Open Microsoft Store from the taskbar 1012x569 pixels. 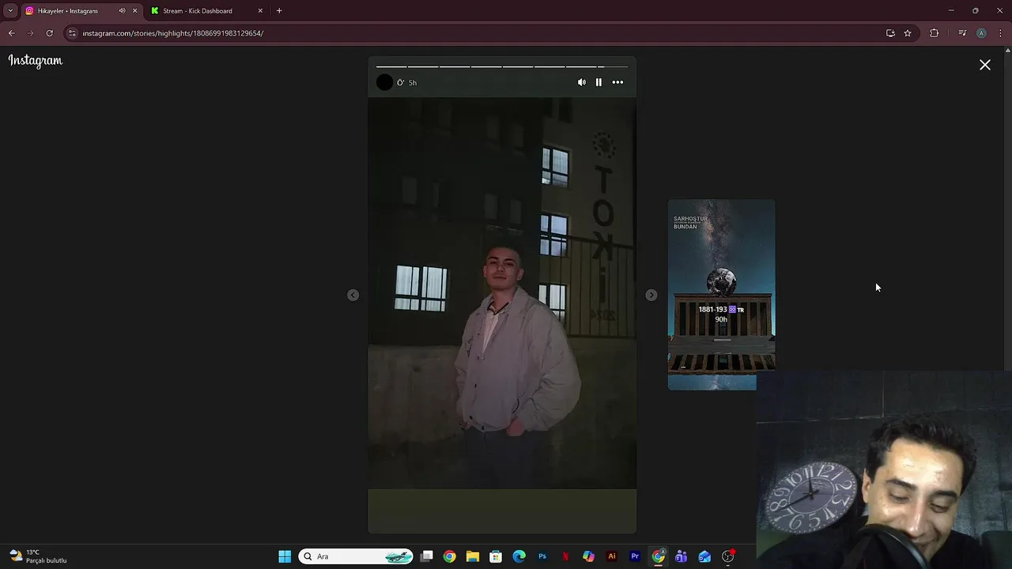point(496,556)
